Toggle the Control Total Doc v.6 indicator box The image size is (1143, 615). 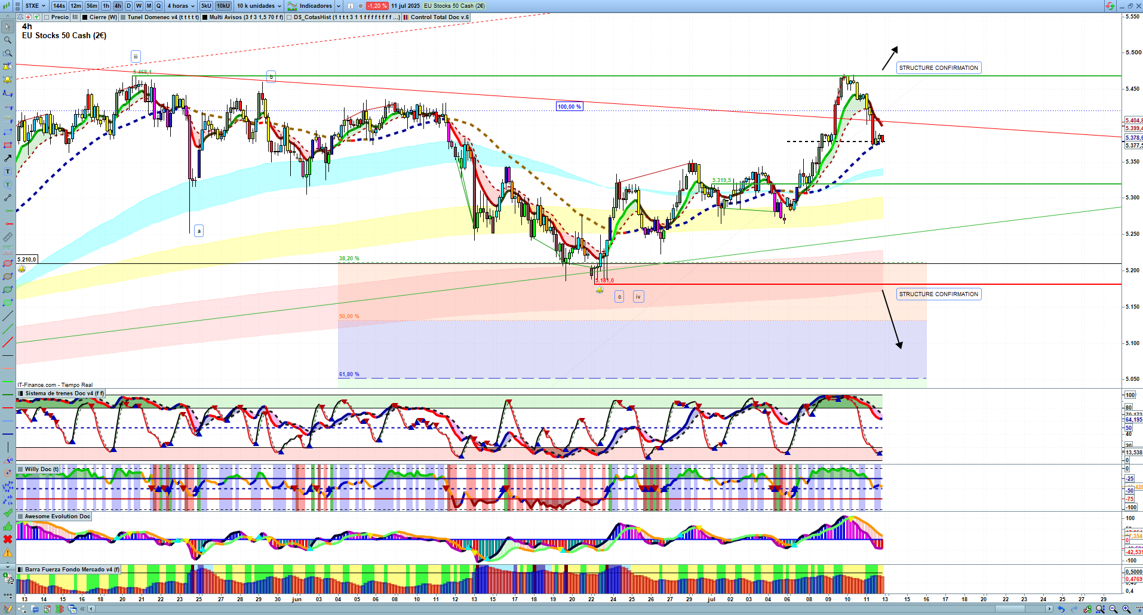(406, 17)
